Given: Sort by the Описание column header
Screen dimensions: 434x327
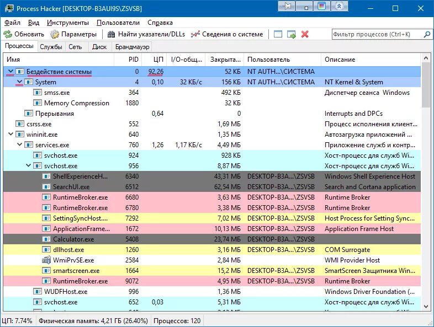Looking at the screenshot, I should [x=371, y=60].
